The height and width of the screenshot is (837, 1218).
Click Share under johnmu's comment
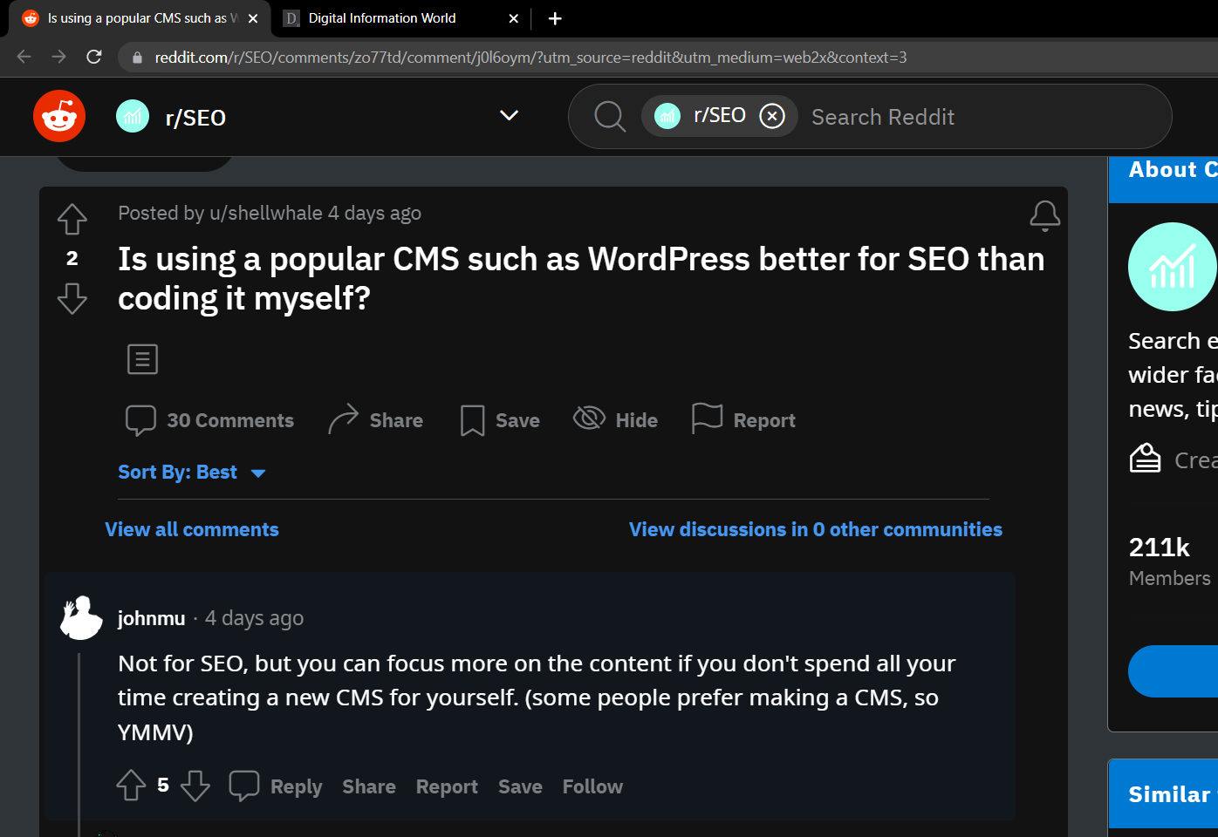[369, 786]
